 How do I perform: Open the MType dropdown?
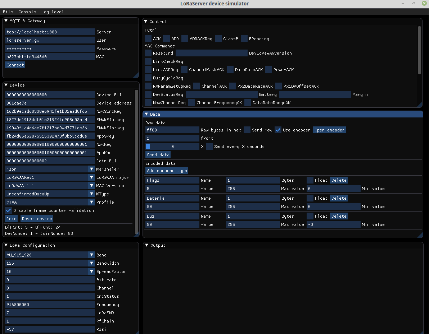(x=92, y=194)
